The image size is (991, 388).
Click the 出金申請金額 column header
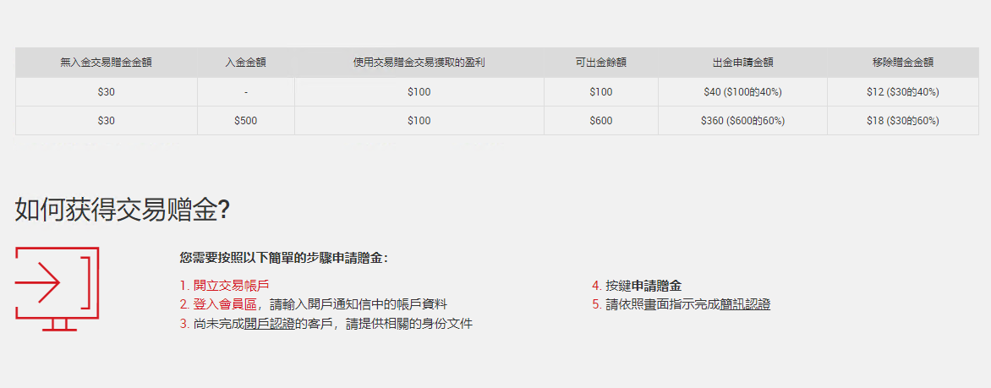742,63
